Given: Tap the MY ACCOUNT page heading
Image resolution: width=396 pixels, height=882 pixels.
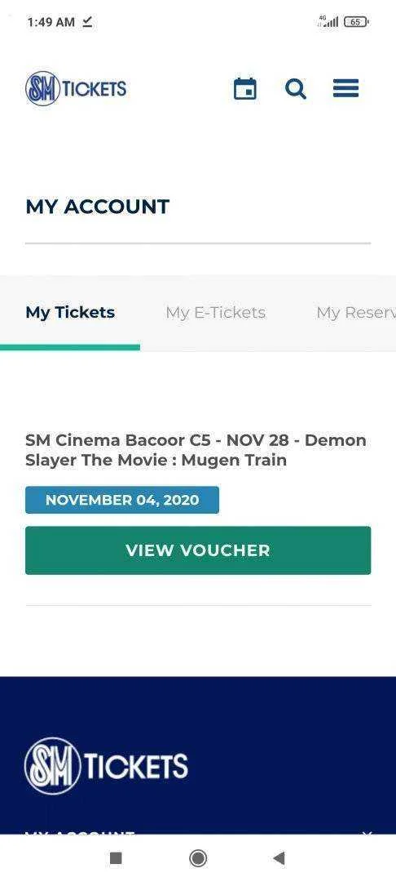Looking at the screenshot, I should (x=98, y=207).
